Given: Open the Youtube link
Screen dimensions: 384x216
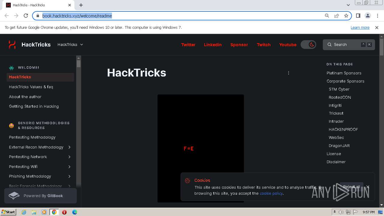Looking at the screenshot, I should 288,45.
